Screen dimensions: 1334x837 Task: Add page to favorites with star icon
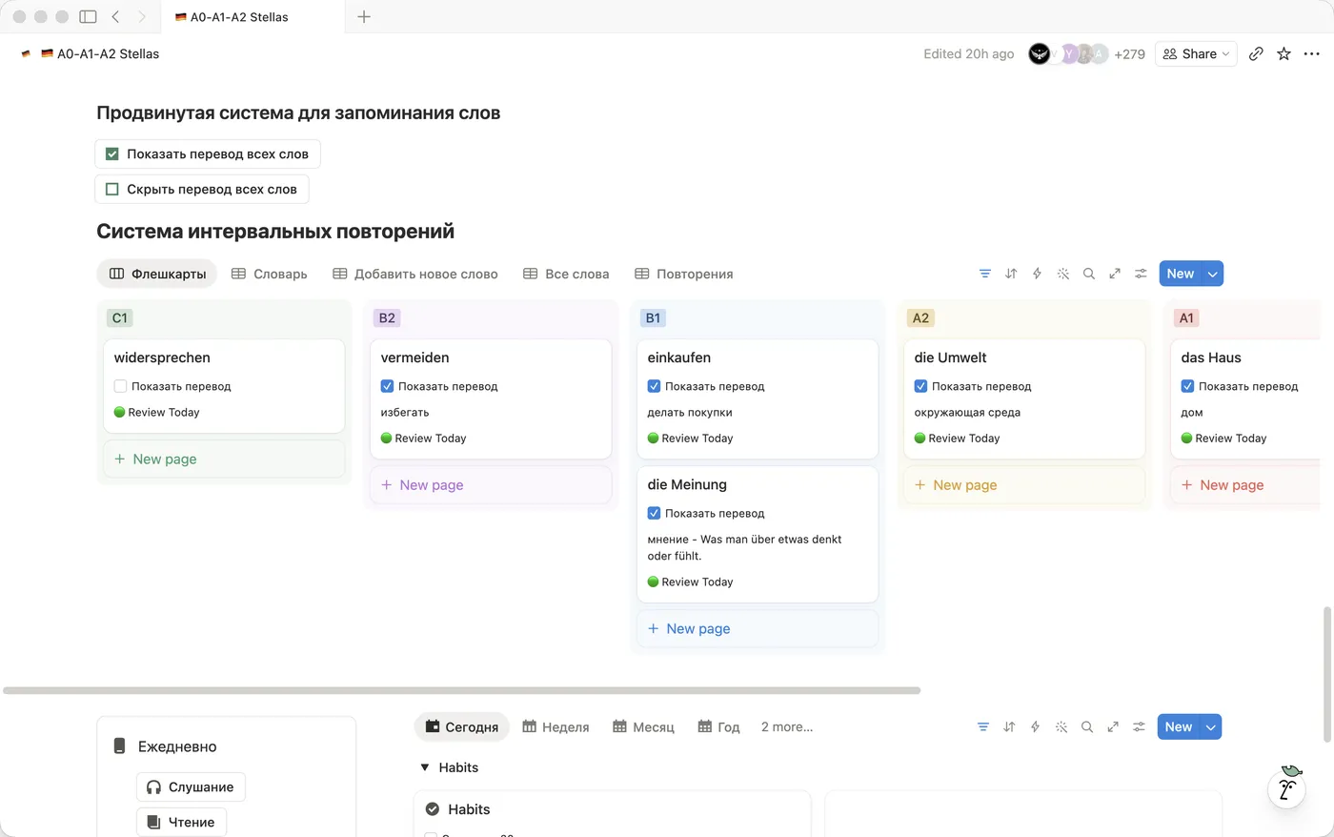coord(1283,54)
